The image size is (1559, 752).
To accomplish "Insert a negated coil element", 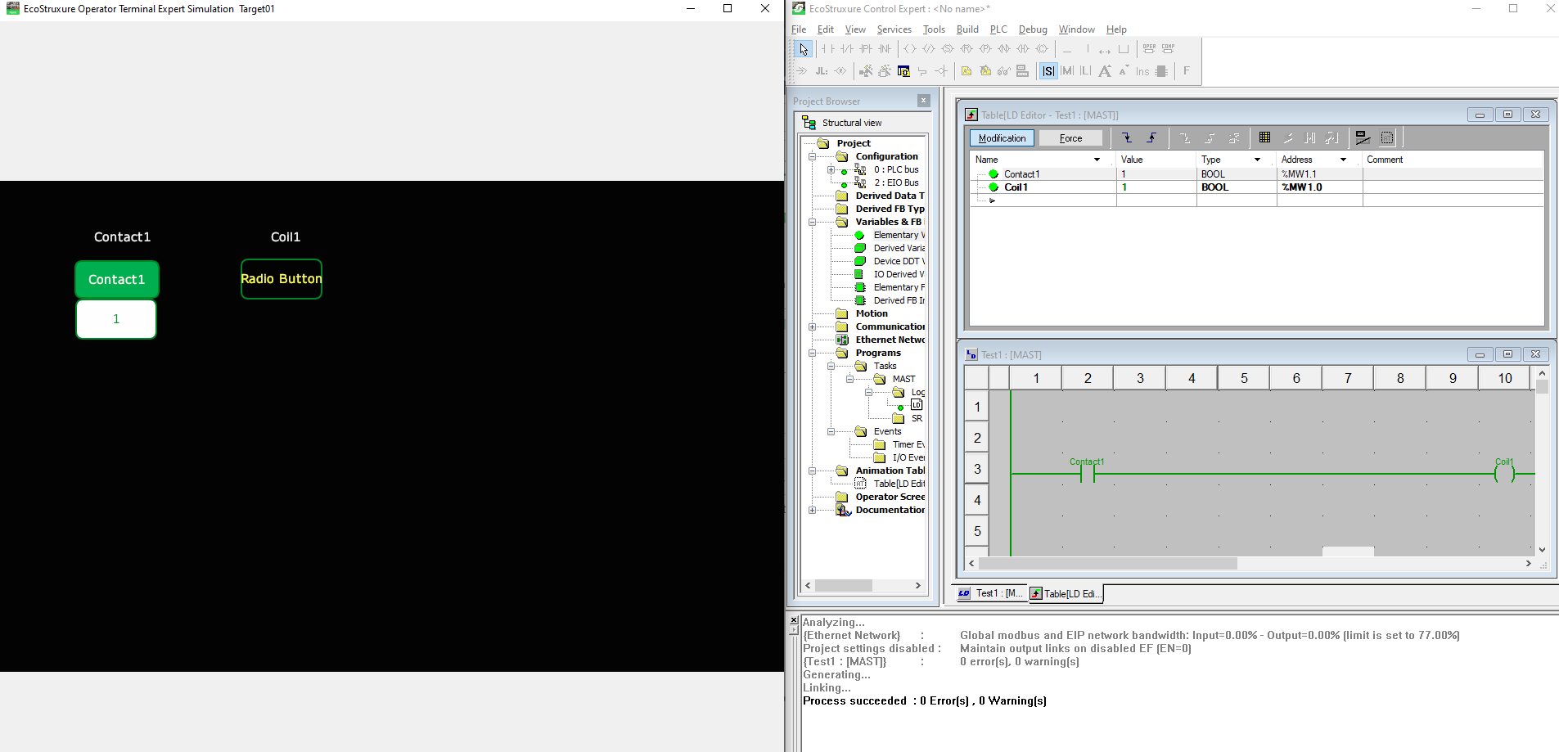I will tap(928, 49).
